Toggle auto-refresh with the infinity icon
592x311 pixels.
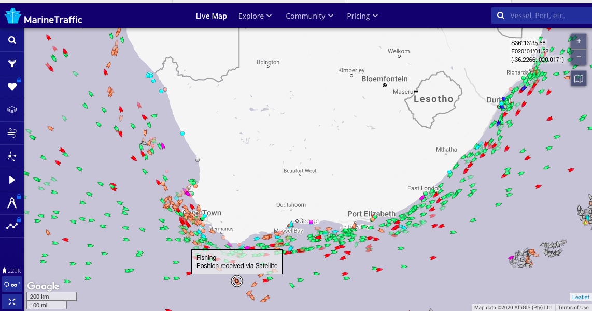[12, 284]
